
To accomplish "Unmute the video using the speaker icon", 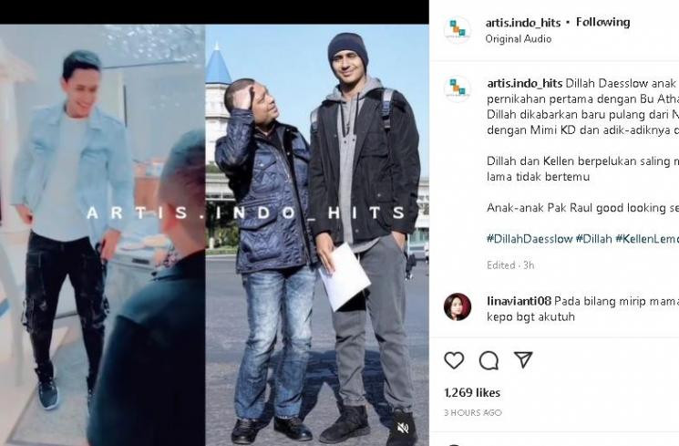I will pos(403,429).
